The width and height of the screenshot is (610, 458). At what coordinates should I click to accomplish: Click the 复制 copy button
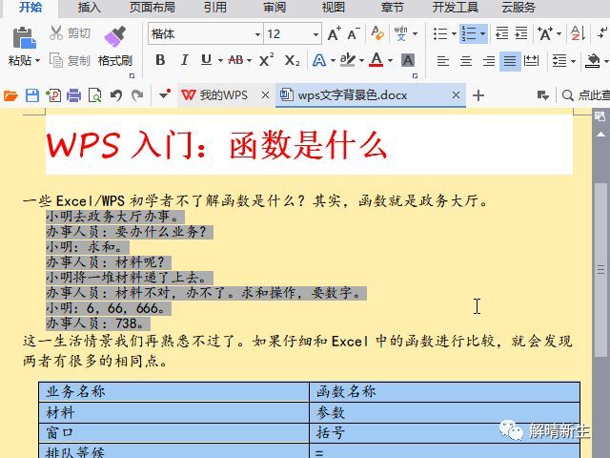pos(70,61)
